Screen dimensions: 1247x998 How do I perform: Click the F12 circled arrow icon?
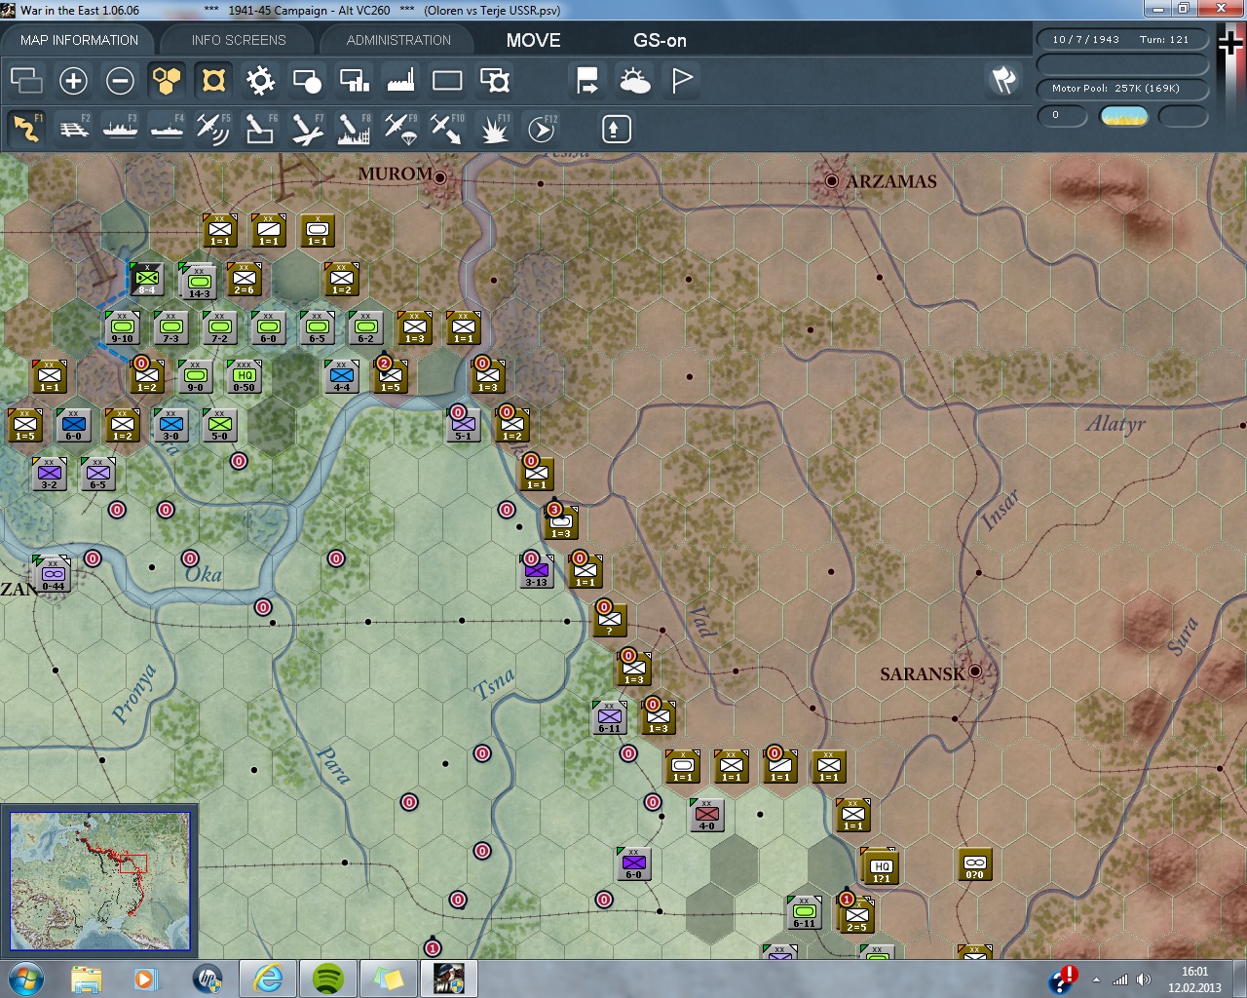[x=542, y=129]
